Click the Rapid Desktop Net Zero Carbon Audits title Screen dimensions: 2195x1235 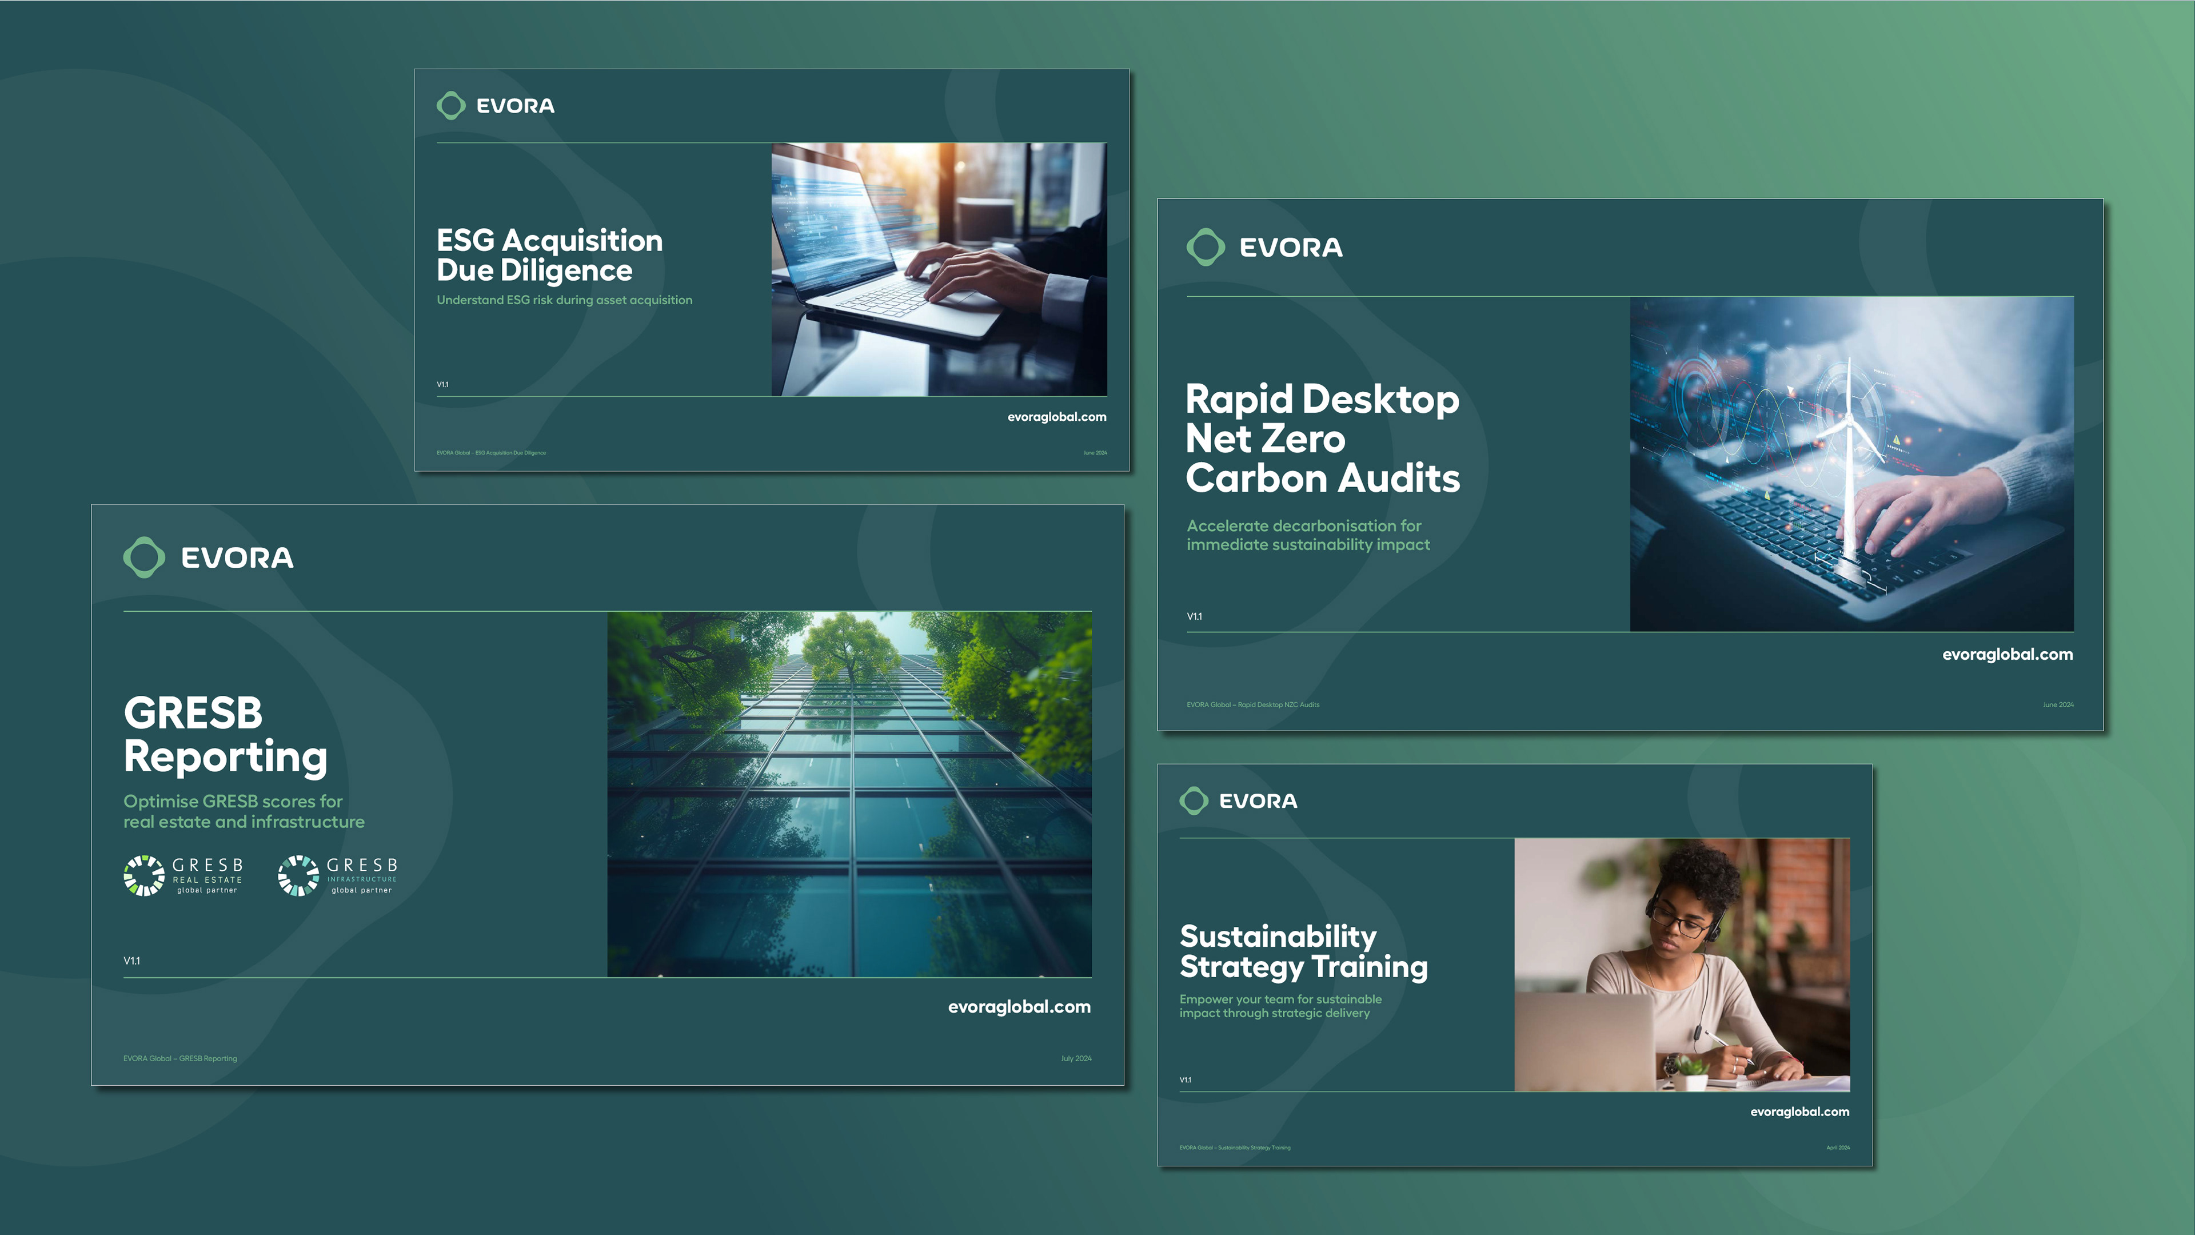click(1323, 438)
